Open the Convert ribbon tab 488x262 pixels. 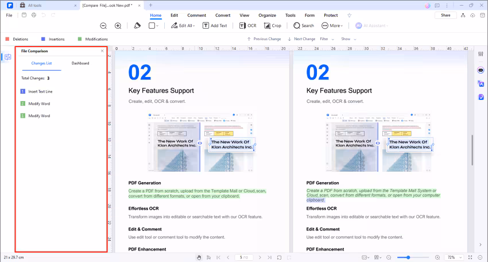pos(223,16)
